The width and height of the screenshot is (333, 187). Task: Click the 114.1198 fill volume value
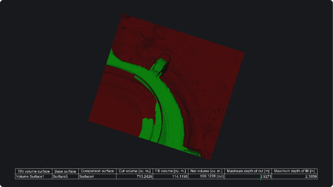[x=181, y=176]
